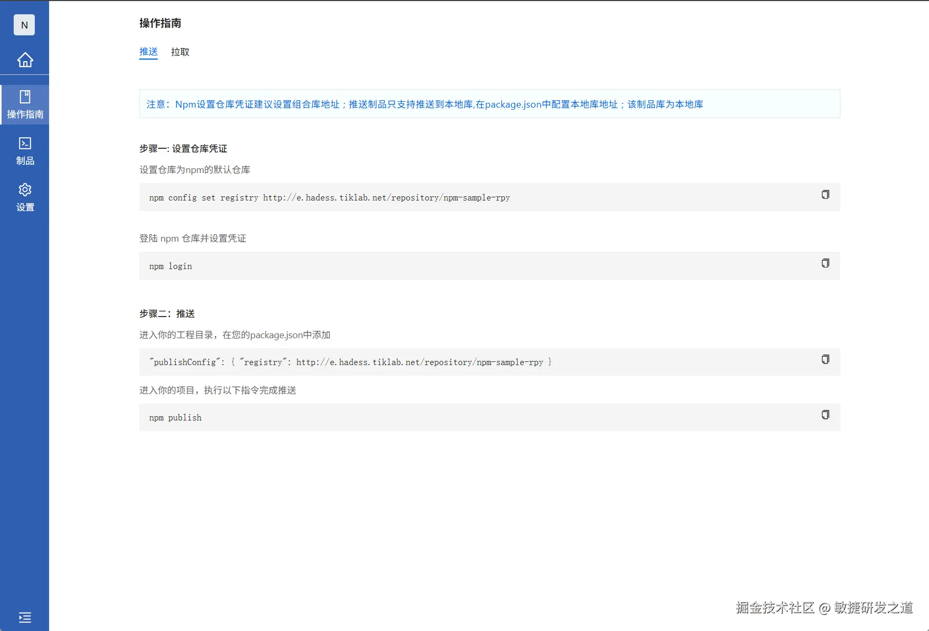This screenshot has height=631, width=929.
Task: Collapse the sidebar using the bottom toggle
Action: [x=24, y=617]
